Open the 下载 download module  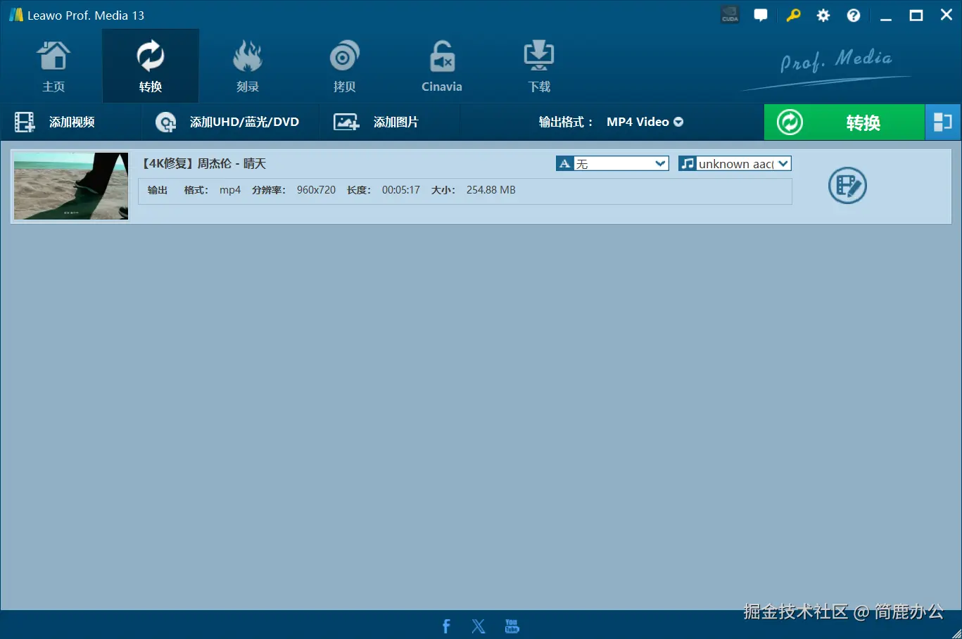(x=539, y=67)
